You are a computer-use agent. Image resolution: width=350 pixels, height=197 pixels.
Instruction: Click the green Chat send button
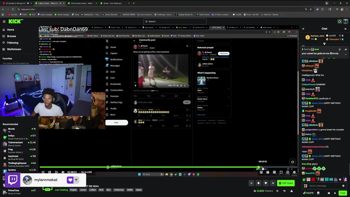coord(343,193)
